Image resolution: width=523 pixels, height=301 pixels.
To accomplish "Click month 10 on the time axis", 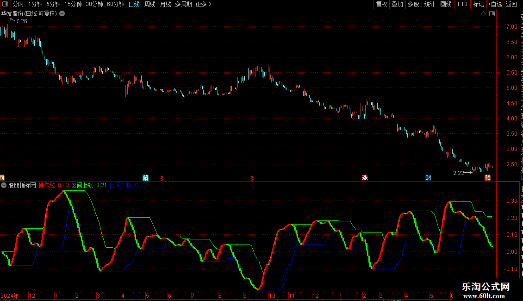I will point(272,295).
